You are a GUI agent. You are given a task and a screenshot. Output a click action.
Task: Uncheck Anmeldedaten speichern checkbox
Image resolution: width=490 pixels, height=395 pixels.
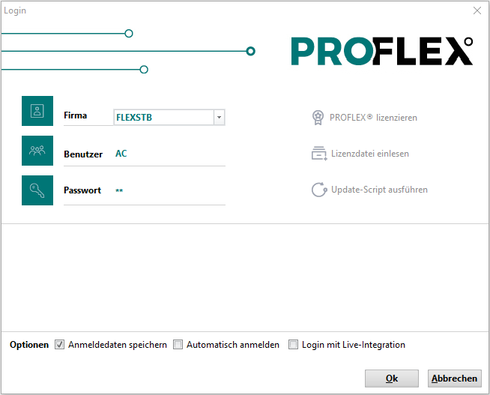coord(60,345)
